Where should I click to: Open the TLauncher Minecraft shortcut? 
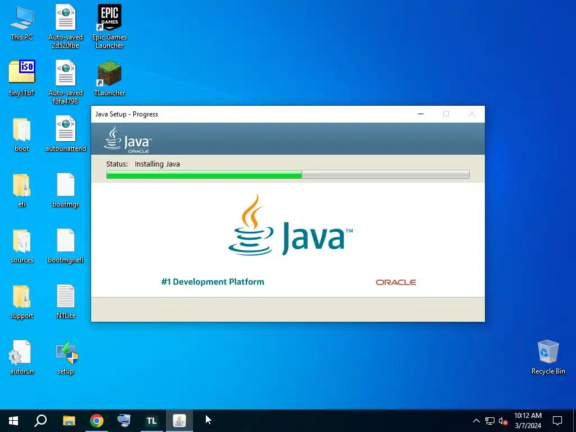[x=110, y=78]
